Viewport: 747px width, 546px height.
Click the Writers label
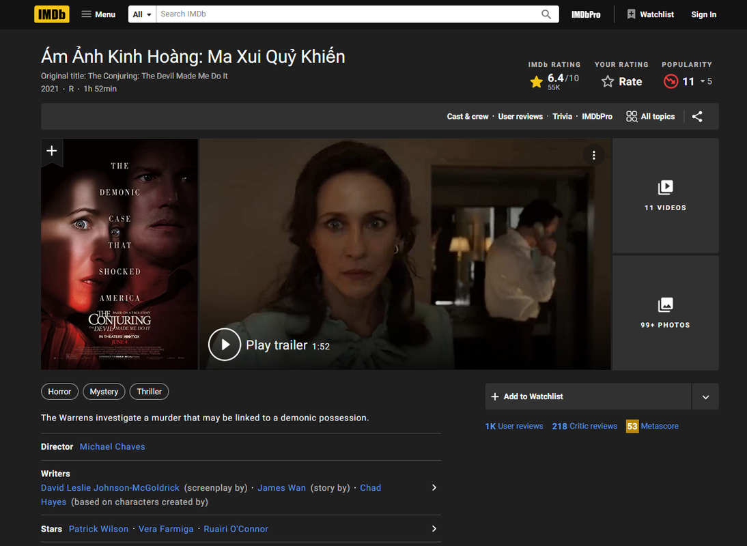pyautogui.click(x=55, y=474)
